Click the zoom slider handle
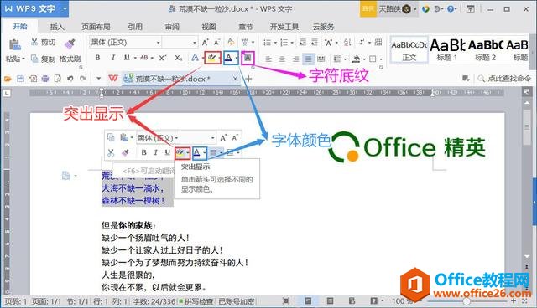The image size is (537, 308). [x=467, y=301]
